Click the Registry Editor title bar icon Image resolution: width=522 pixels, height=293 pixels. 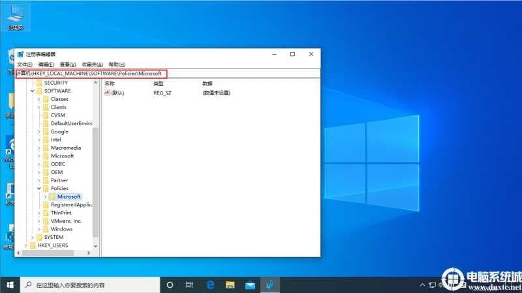coord(21,54)
